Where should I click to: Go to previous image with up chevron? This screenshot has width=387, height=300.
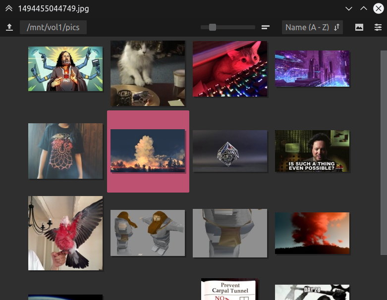pos(364,8)
